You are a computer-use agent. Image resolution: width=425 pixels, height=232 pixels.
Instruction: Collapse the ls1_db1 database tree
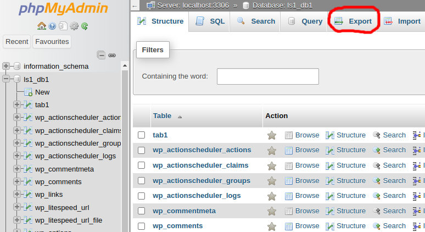point(6,79)
